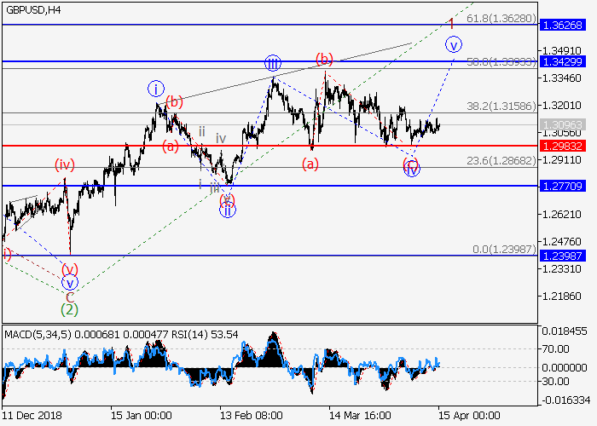This screenshot has width=597, height=426.
Task: Click the 11 Dec 2018 date label
Action: (x=32, y=416)
